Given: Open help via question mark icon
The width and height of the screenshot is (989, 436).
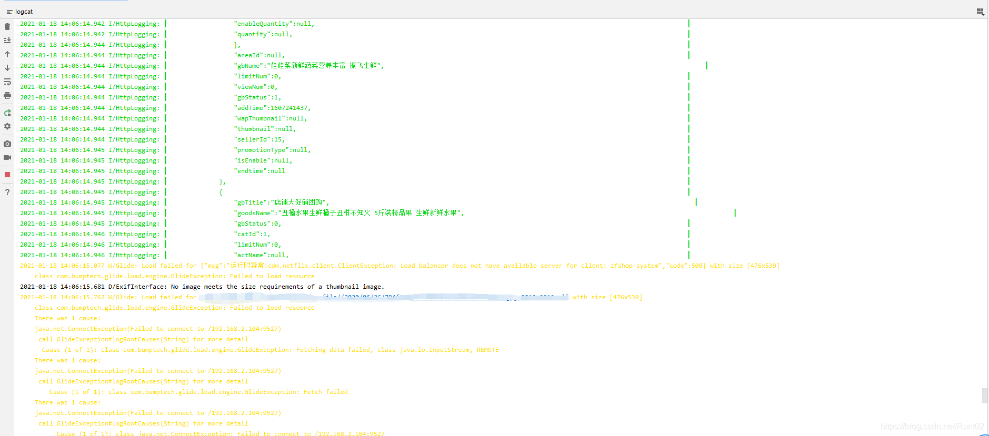Looking at the screenshot, I should click(7, 192).
